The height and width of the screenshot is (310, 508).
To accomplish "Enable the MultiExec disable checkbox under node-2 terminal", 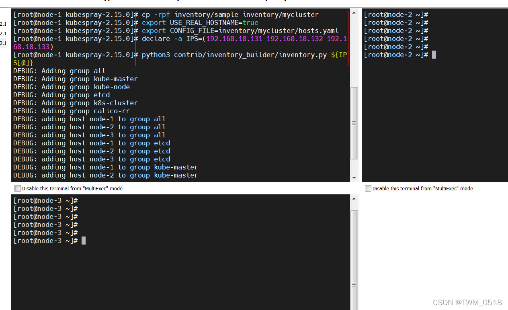I will tap(368, 188).
